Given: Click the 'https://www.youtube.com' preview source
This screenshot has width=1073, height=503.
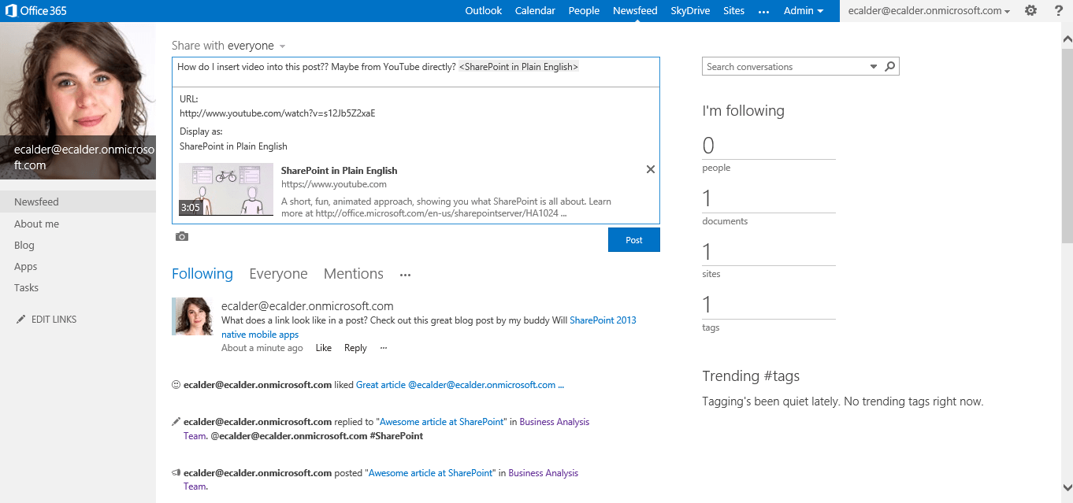Looking at the screenshot, I should (334, 184).
